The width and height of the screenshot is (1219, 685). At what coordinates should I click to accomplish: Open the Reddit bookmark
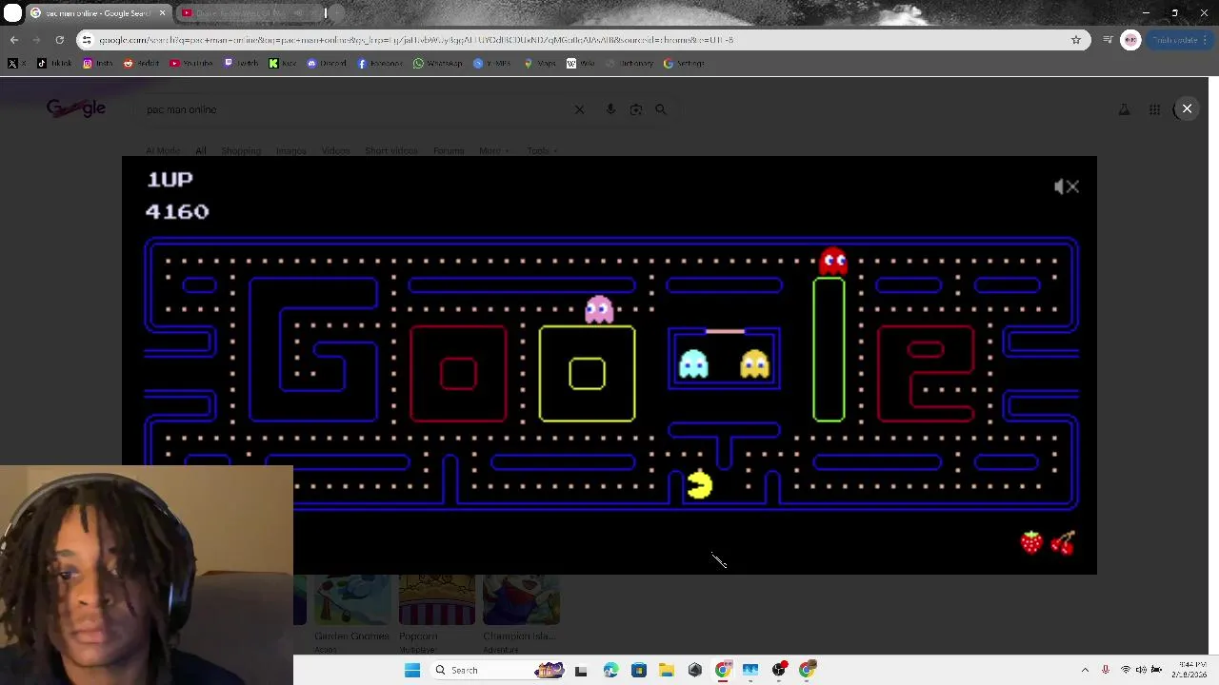pyautogui.click(x=141, y=64)
